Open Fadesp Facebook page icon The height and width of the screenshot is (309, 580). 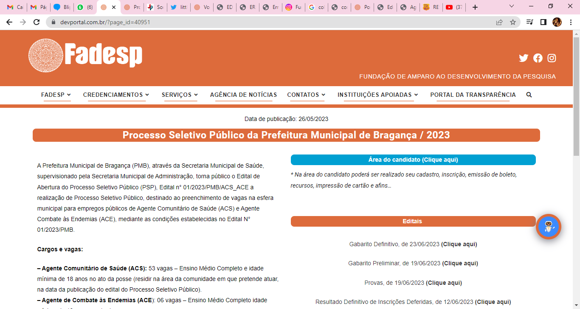tap(538, 58)
